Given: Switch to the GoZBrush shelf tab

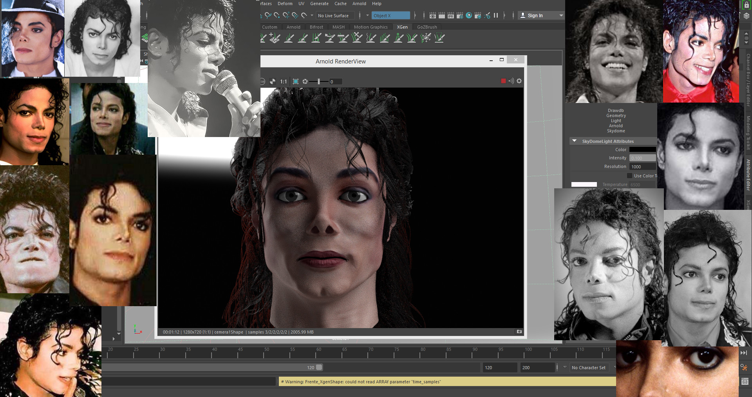Looking at the screenshot, I should click(427, 27).
